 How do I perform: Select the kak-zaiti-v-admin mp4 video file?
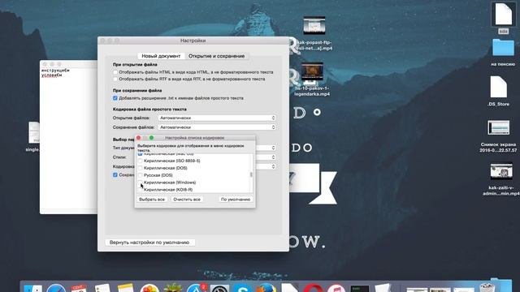point(501,171)
